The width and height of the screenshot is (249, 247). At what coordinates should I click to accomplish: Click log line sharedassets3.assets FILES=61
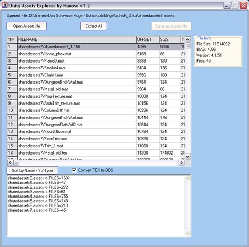(x=37, y=192)
